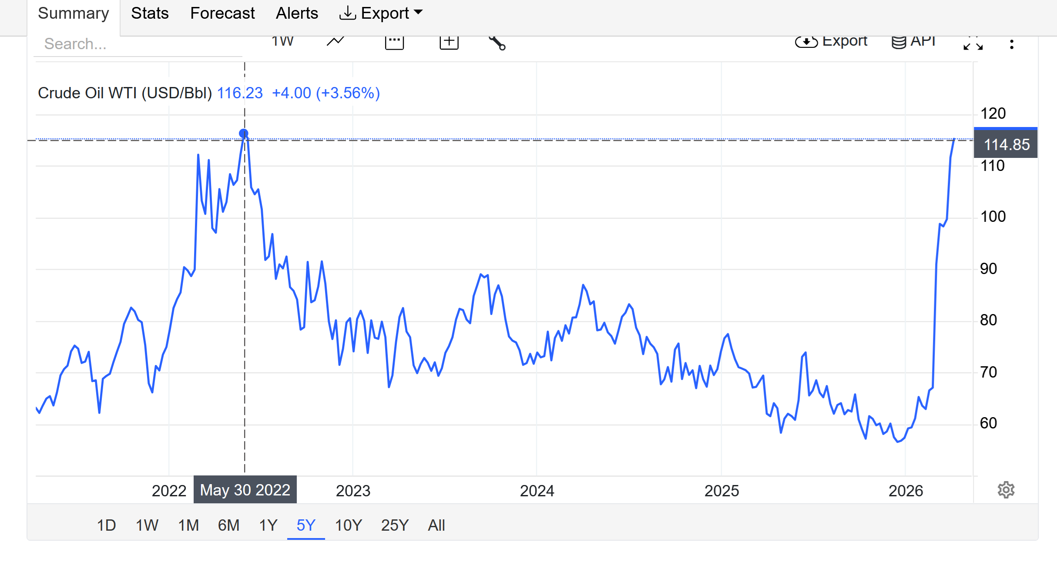Select the 6M time range
1057x572 pixels.
point(228,525)
